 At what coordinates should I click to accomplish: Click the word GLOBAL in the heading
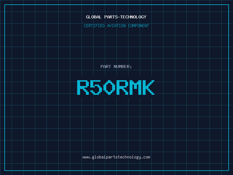94,17
